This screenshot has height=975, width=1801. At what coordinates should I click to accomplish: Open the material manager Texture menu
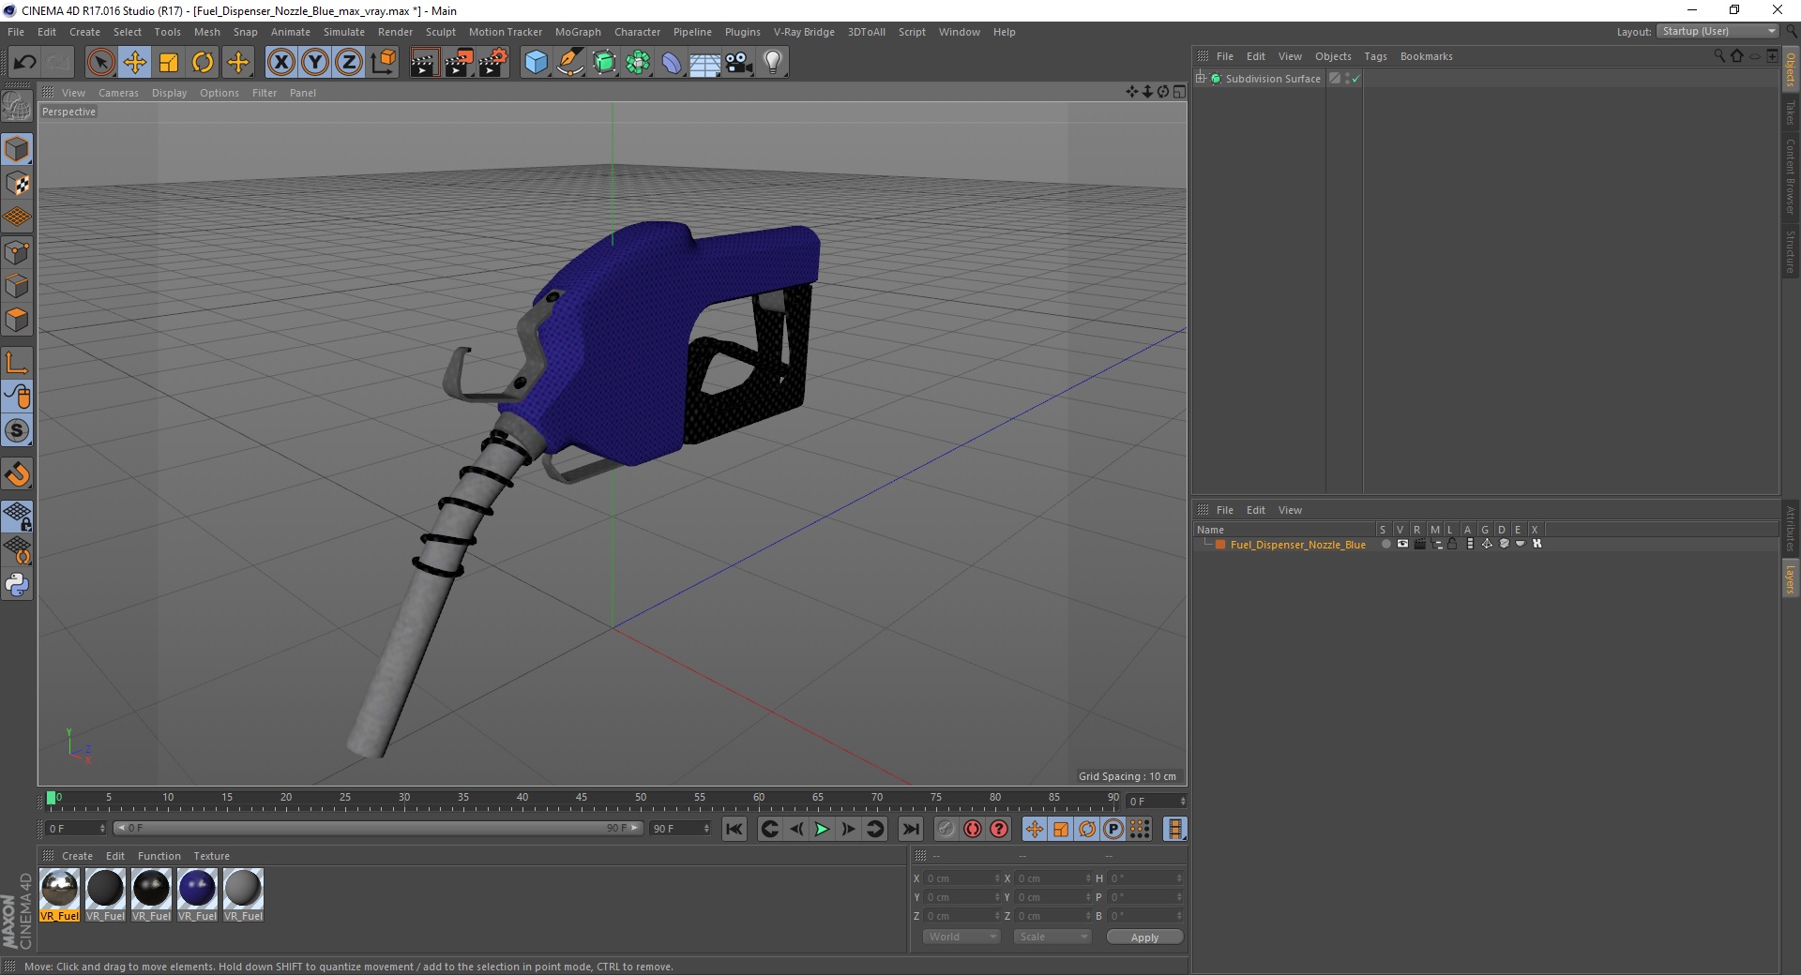[211, 856]
